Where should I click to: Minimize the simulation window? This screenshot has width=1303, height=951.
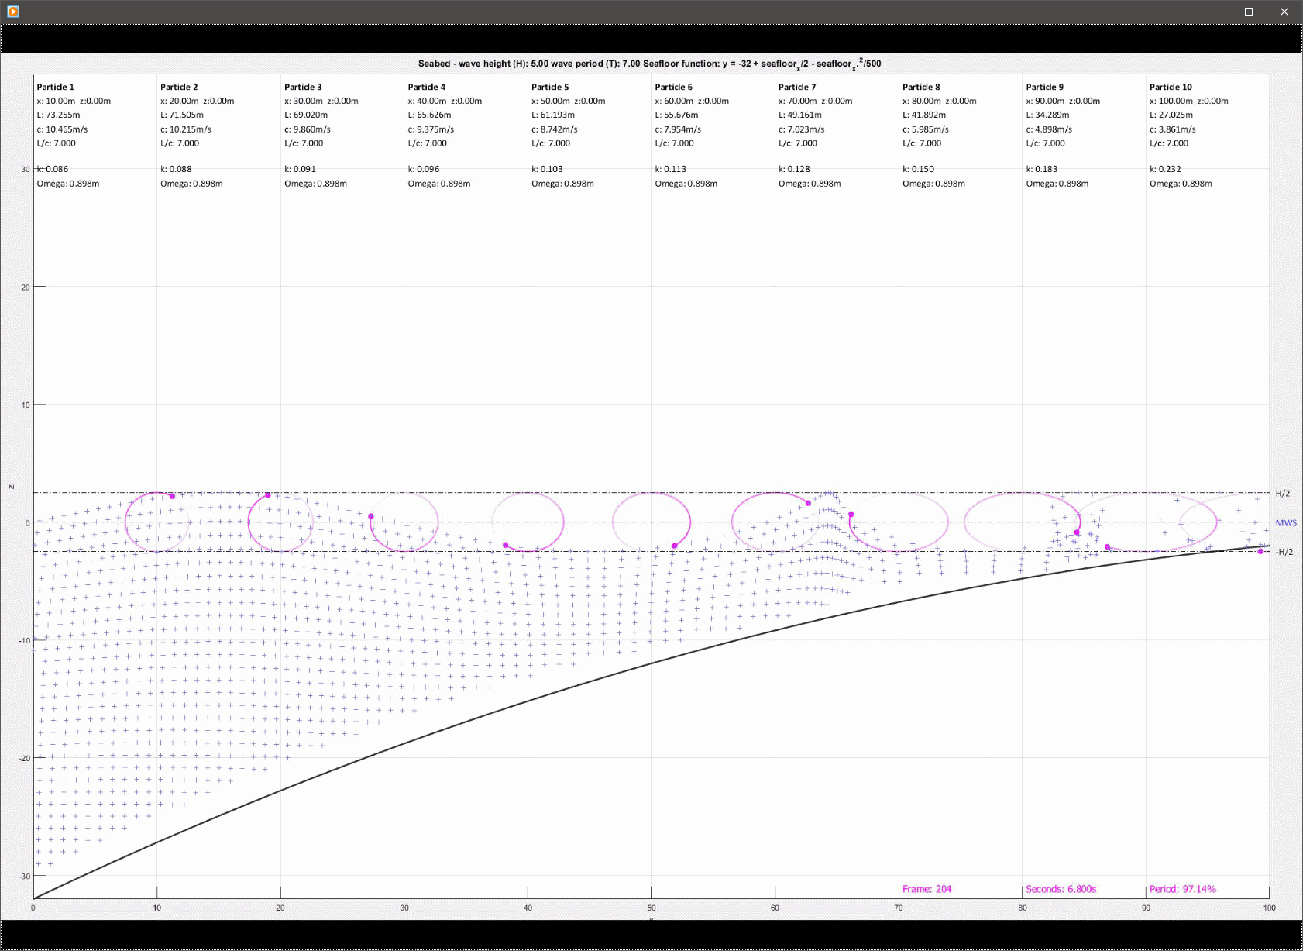(x=1213, y=12)
